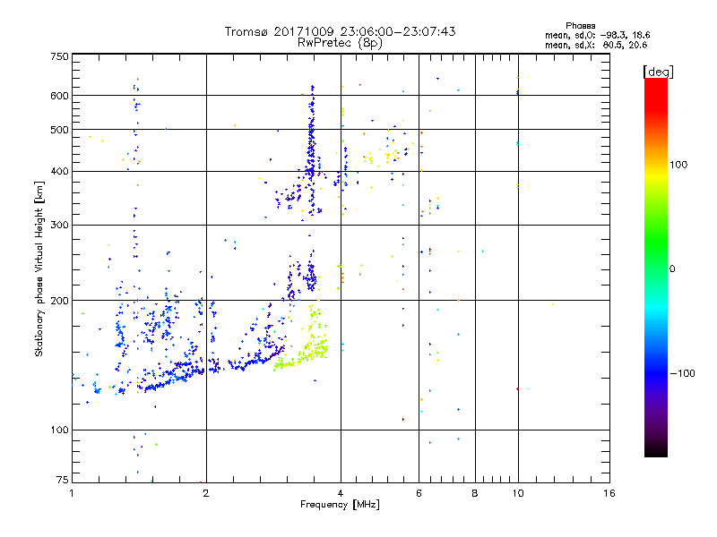This screenshot has width=717, height=537.
Task: Click the black bottom of the colorbar
Action: pos(656,450)
